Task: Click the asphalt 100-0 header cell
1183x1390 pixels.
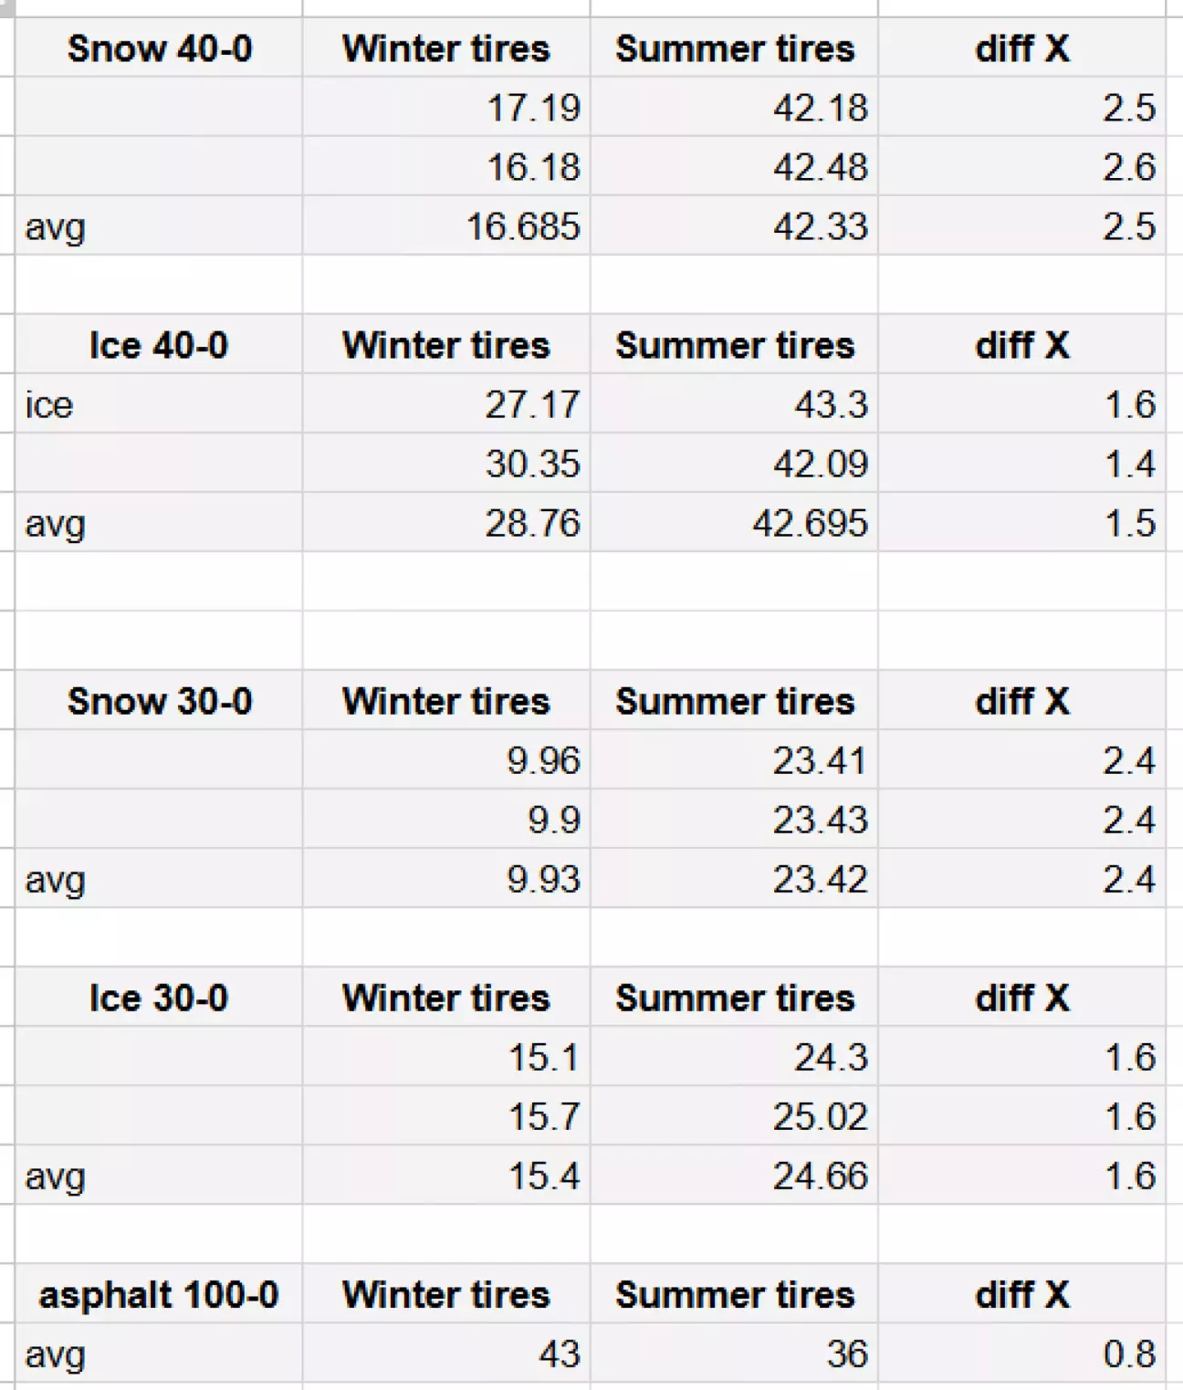Action: [x=159, y=1294]
